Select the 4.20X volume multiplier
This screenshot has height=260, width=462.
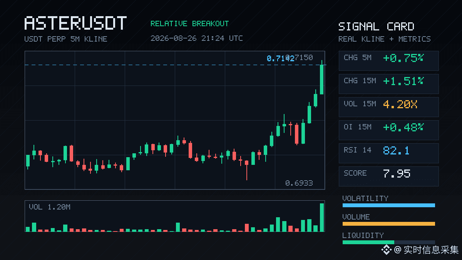pos(400,104)
